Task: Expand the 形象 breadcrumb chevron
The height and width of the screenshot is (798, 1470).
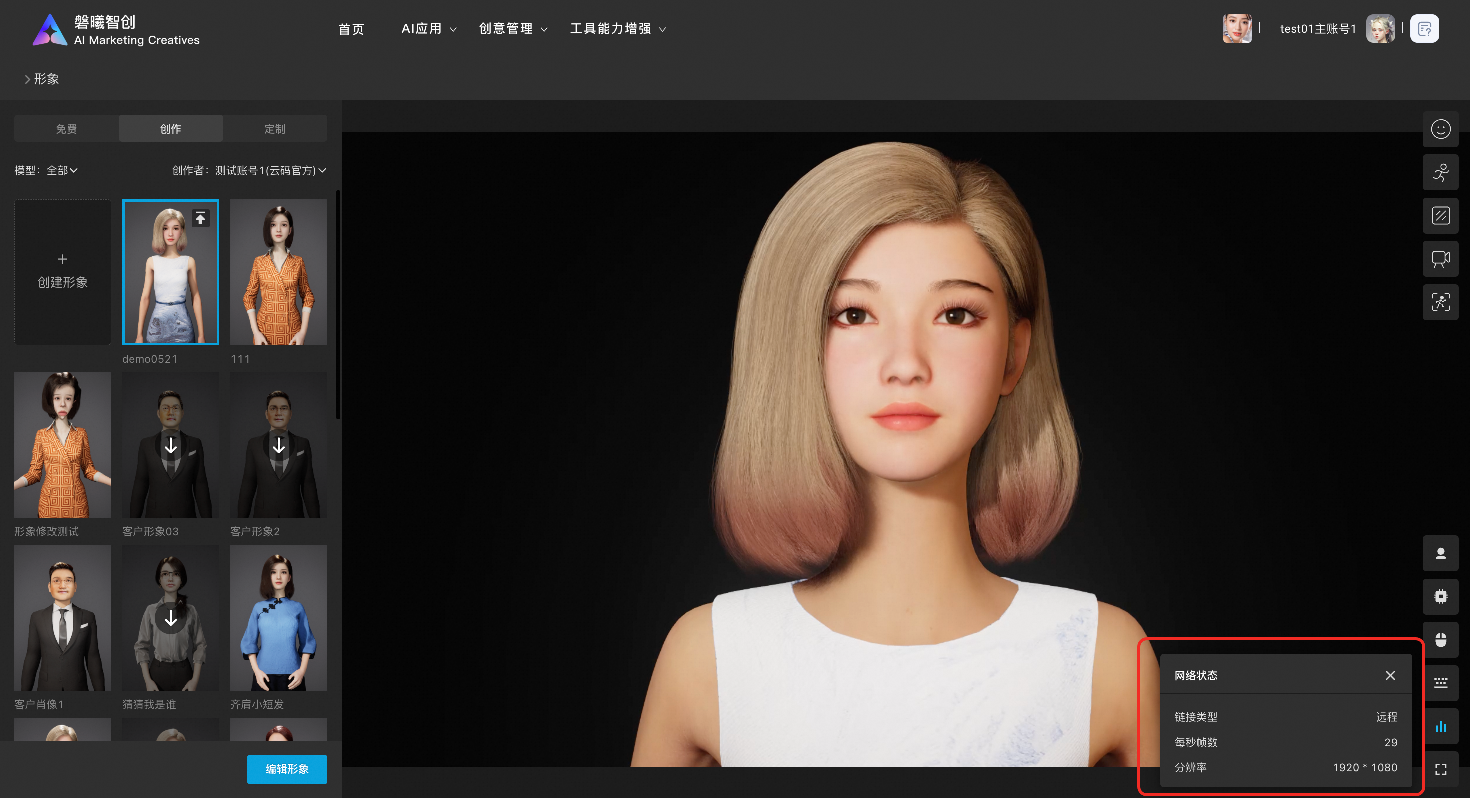Action: coord(27,80)
